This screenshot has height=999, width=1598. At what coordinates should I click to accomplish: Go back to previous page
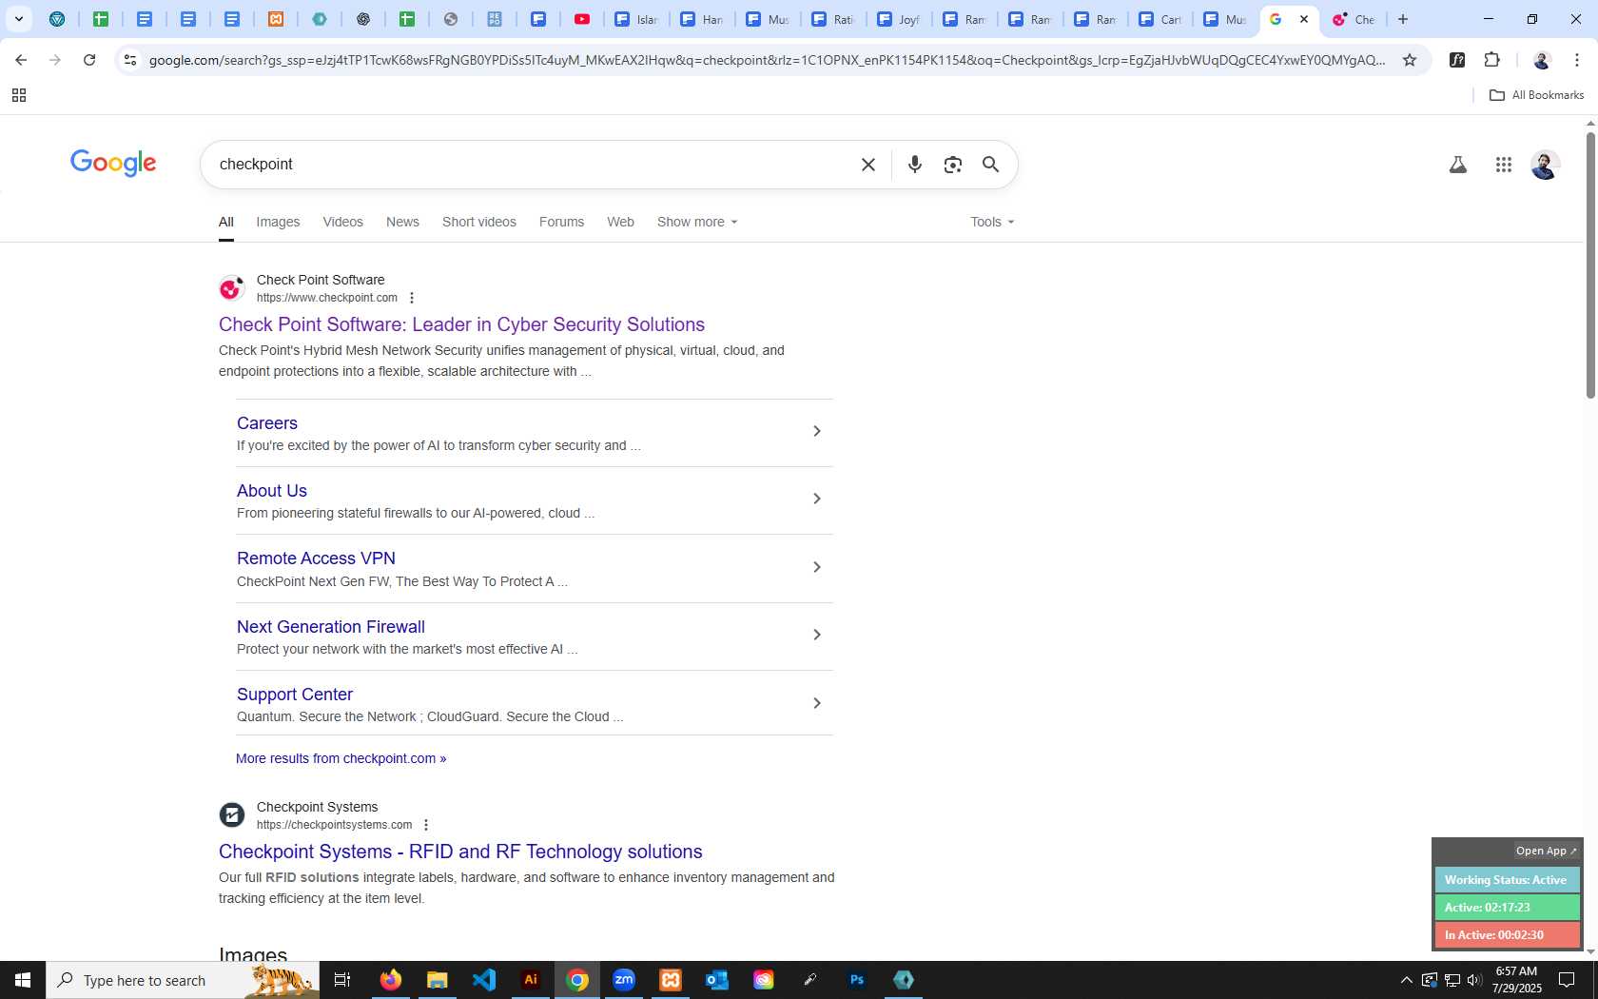pyautogui.click(x=21, y=60)
